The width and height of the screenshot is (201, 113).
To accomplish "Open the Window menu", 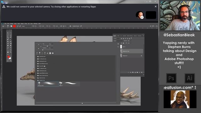I will pos(35,24).
